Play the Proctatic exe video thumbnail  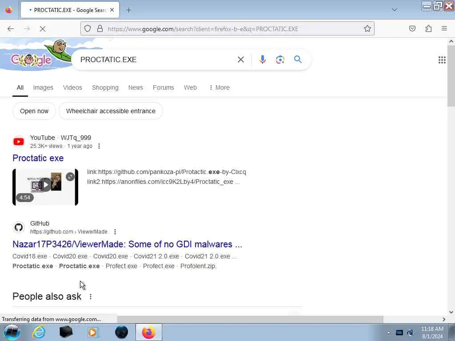coord(45,187)
